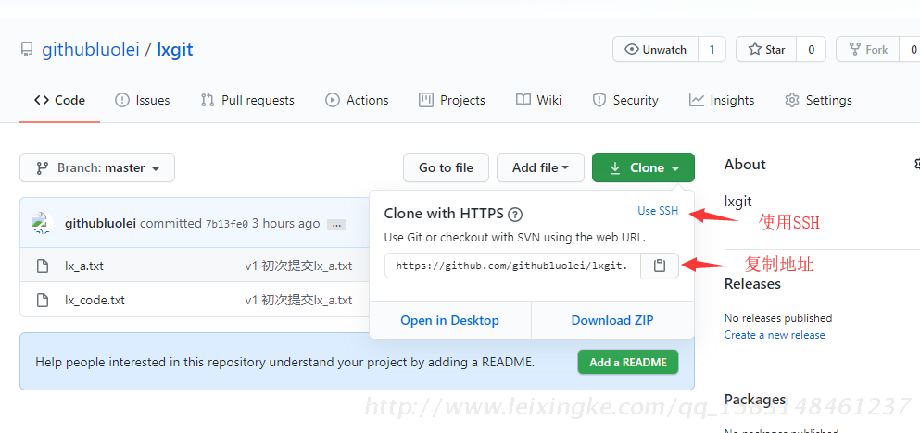Open commit 7b13fe0

click(226, 224)
